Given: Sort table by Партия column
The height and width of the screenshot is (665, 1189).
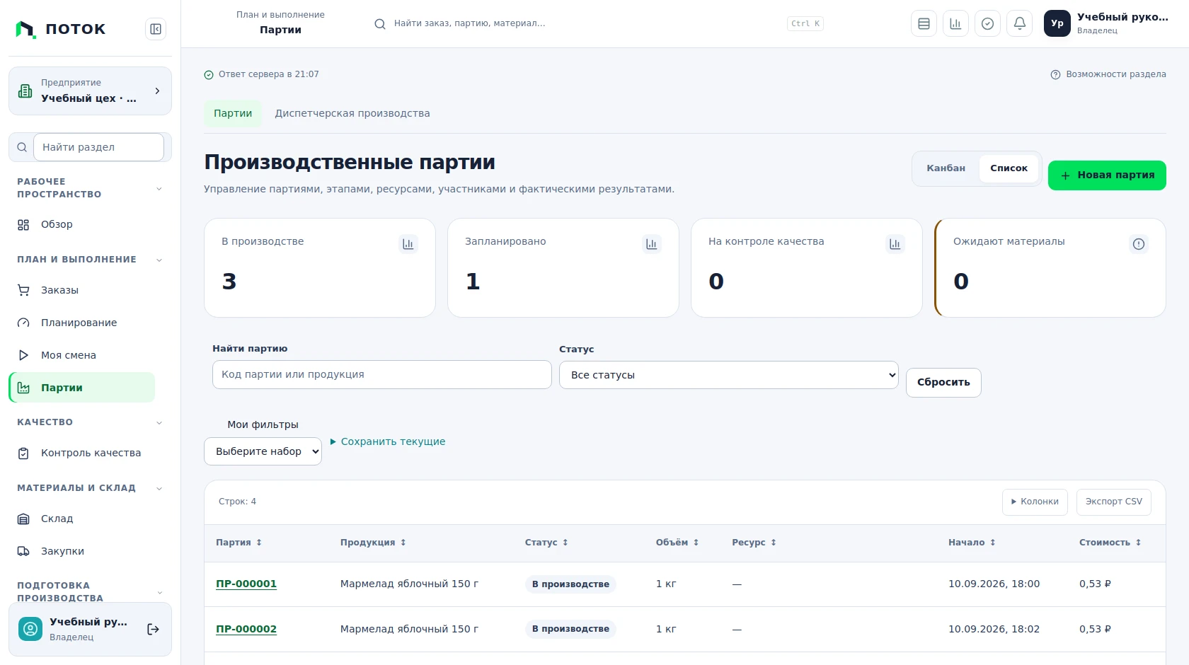Looking at the screenshot, I should [x=239, y=543].
